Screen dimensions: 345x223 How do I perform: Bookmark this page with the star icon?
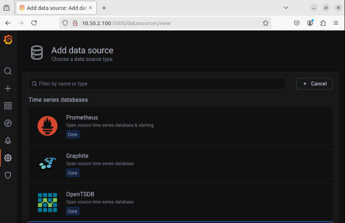tap(266, 23)
